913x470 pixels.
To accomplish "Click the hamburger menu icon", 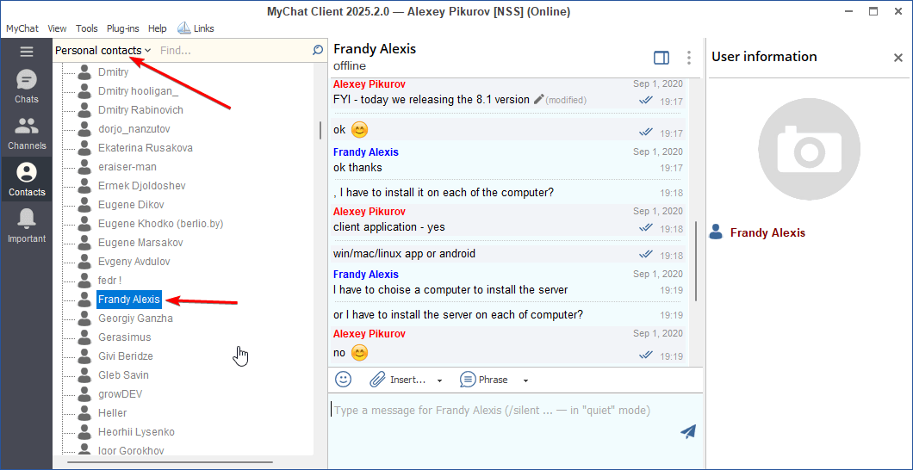I will click(27, 52).
